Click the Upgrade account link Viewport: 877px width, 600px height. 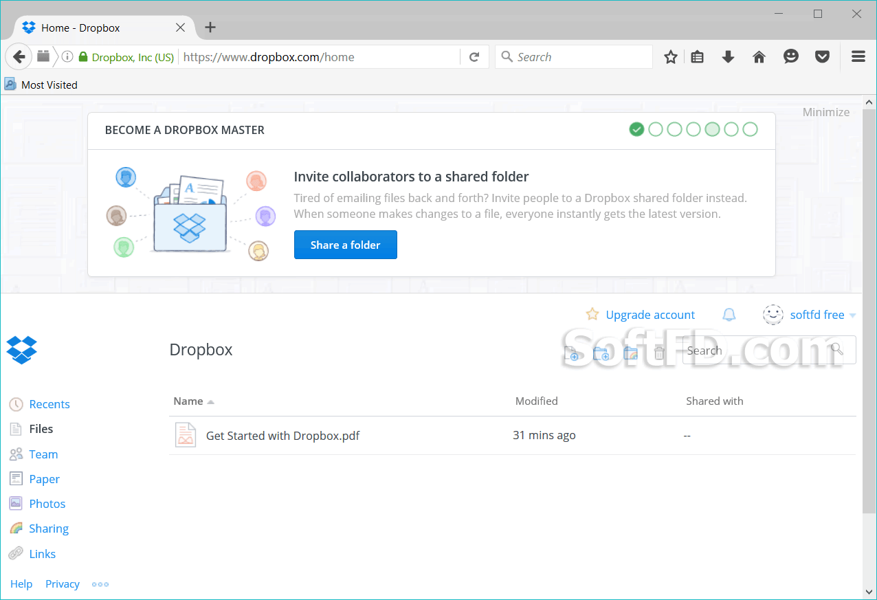[x=650, y=315]
